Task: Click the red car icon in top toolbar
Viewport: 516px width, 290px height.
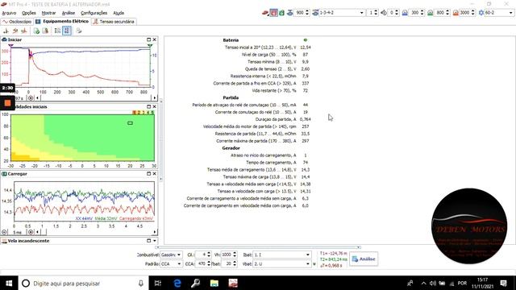Action: (x=265, y=13)
